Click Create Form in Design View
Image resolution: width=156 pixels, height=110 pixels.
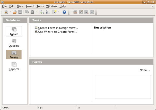point(58,28)
